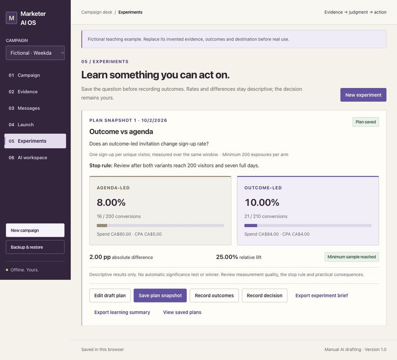Click 'Spend CA$84.00 · CPA CA$4.00'
The height and width of the screenshot is (360, 397).
[x=277, y=234]
